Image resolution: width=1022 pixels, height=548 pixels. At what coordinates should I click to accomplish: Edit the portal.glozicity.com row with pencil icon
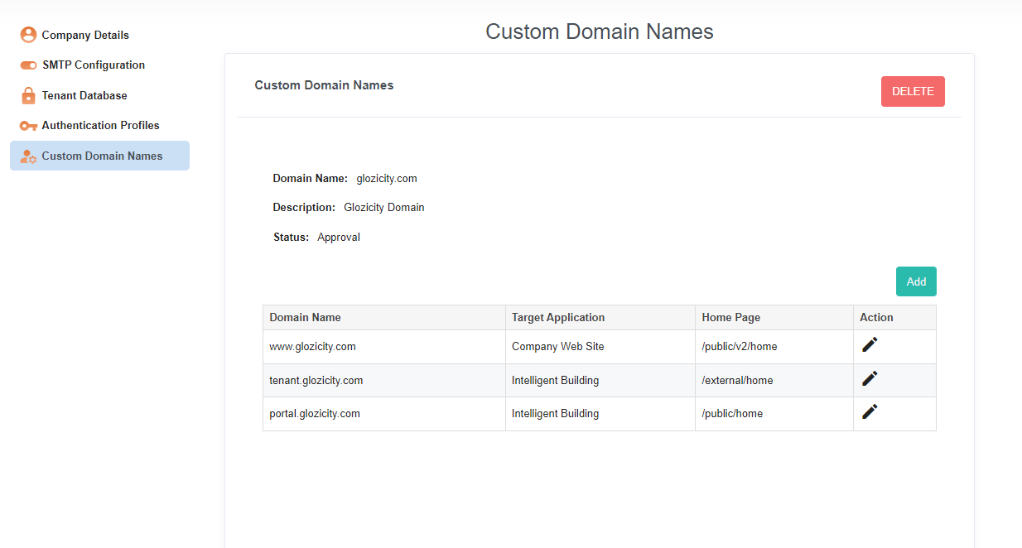[870, 412]
